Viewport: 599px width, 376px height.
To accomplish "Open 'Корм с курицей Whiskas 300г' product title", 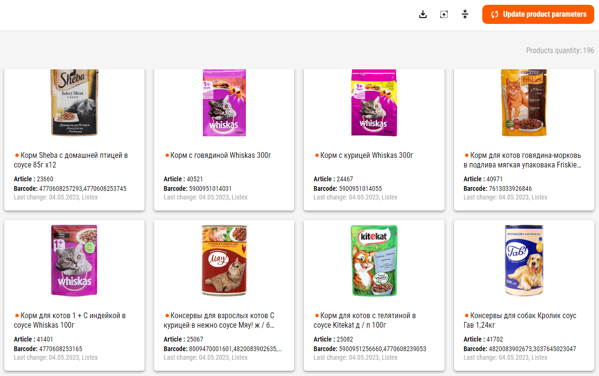I will tap(366, 155).
